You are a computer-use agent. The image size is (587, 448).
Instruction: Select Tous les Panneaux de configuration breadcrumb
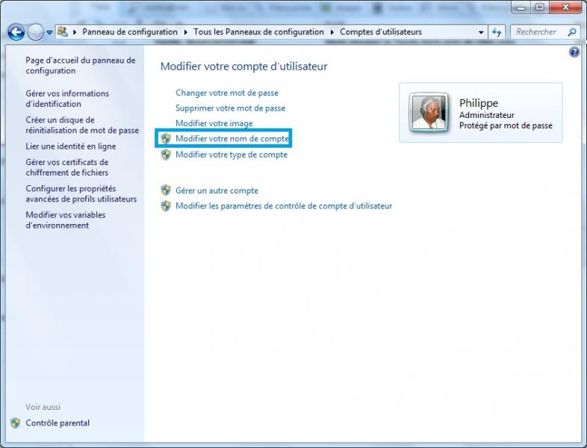point(258,32)
